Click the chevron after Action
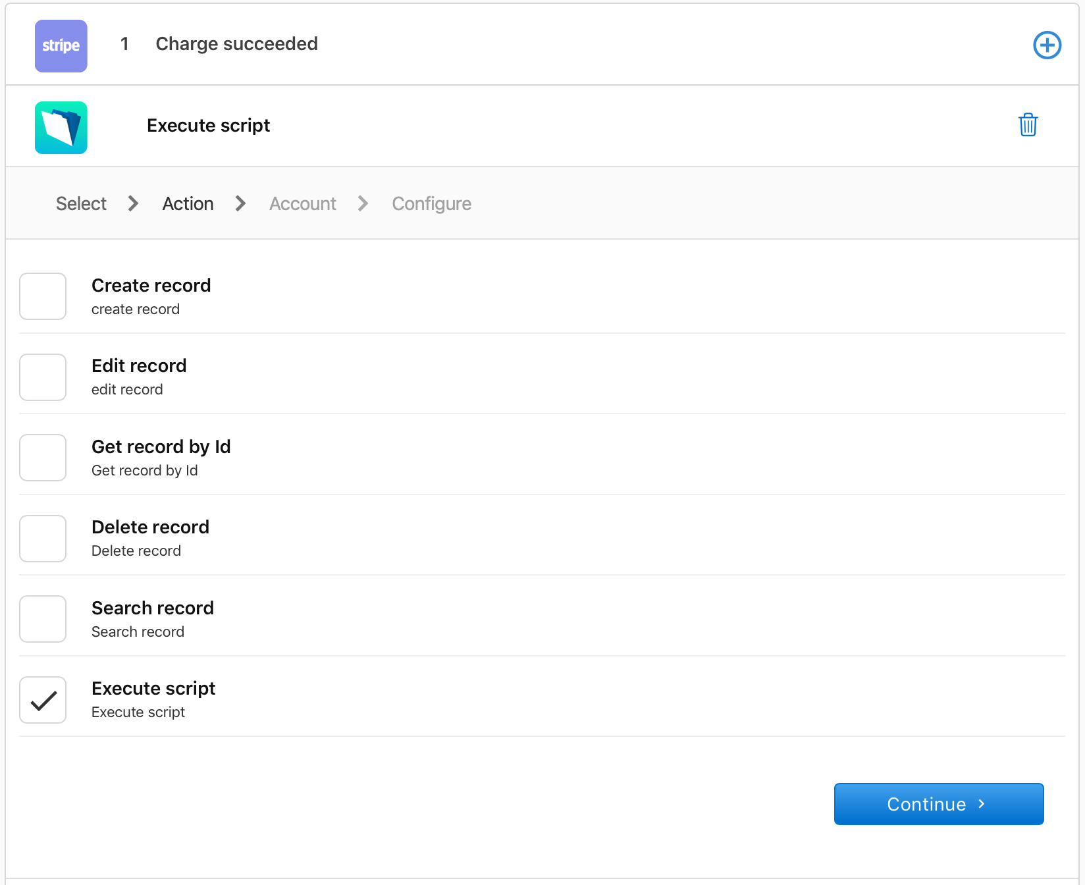The image size is (1085, 885). 241,203
